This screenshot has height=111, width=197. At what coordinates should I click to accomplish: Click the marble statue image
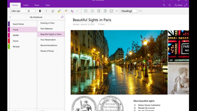coord(179,78)
